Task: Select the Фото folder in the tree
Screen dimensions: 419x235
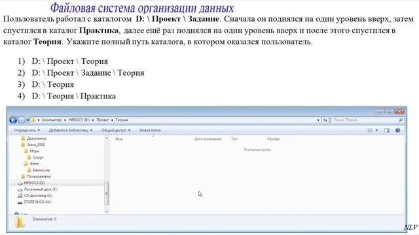Action: coord(34,164)
